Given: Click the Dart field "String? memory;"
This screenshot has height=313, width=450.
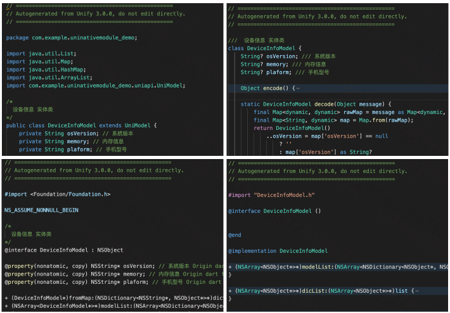Looking at the screenshot, I should pyautogui.click(x=264, y=65).
